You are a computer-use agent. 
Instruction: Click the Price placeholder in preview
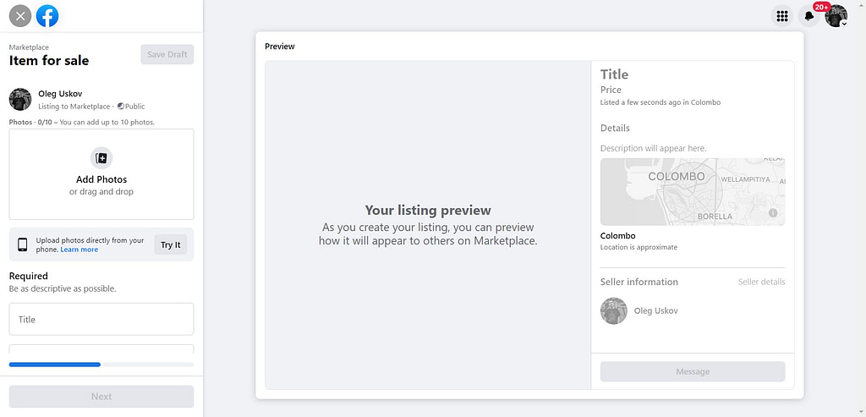point(611,90)
